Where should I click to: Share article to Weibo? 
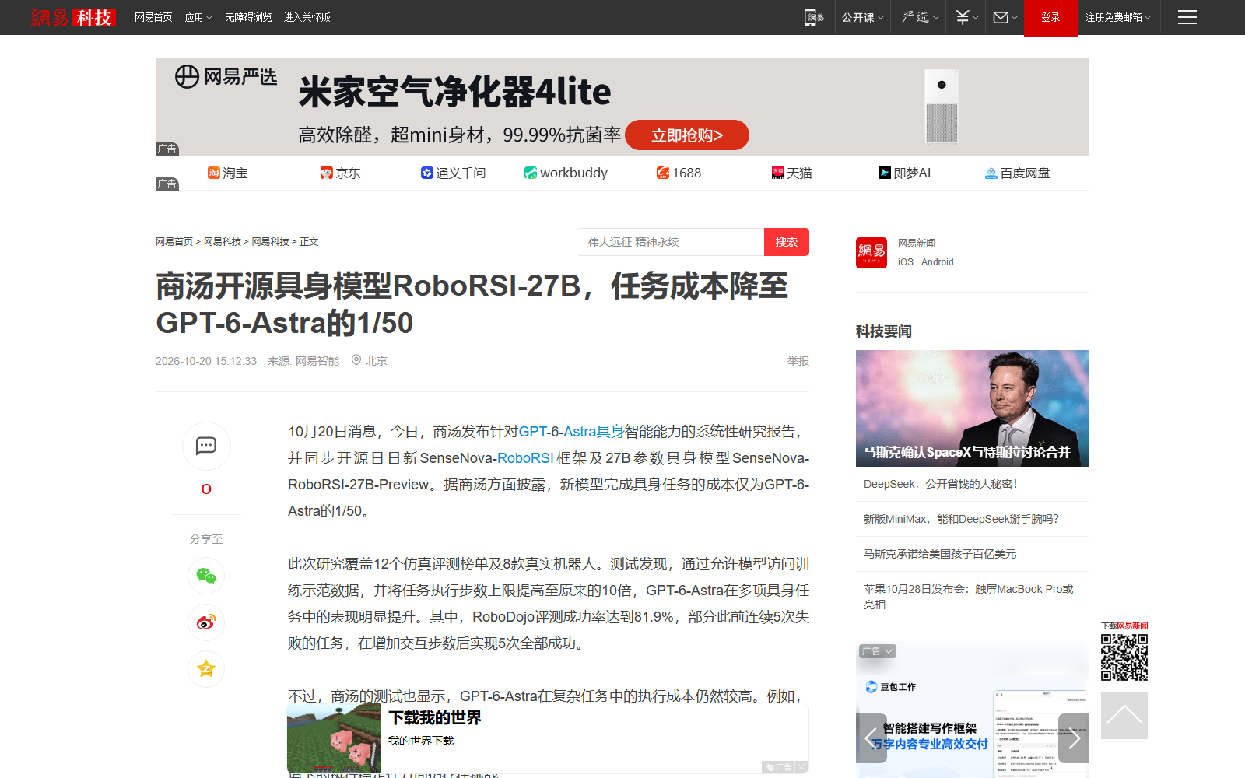tap(206, 622)
